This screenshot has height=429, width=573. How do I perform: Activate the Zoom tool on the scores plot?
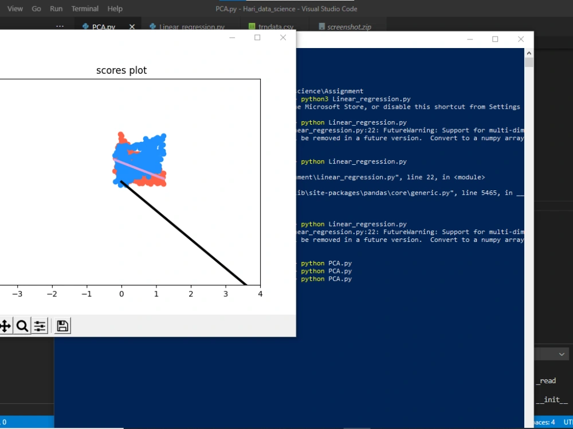[x=22, y=325]
